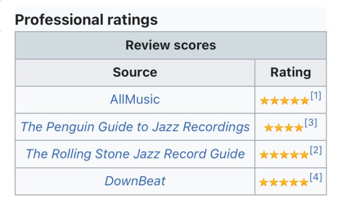Go to reference [2] for Rolling Stone rating
The height and width of the screenshot is (222, 342).
pos(316,150)
